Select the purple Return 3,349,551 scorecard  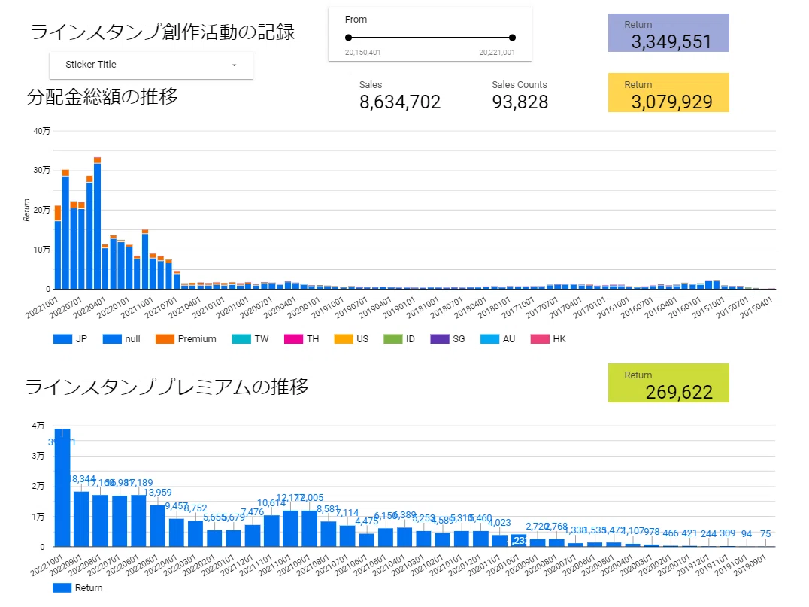[668, 33]
